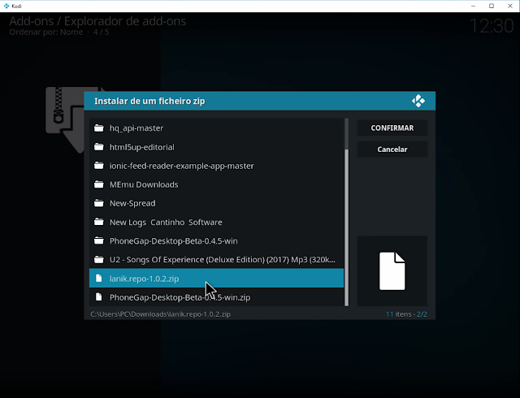Click the folder icon beside New-Spread
The width and height of the screenshot is (520, 398).
(99, 203)
